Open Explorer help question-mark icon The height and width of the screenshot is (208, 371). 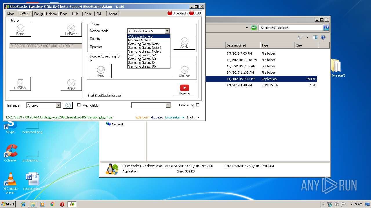(x=323, y=37)
